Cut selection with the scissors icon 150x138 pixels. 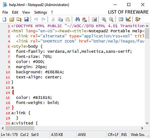click(53, 19)
